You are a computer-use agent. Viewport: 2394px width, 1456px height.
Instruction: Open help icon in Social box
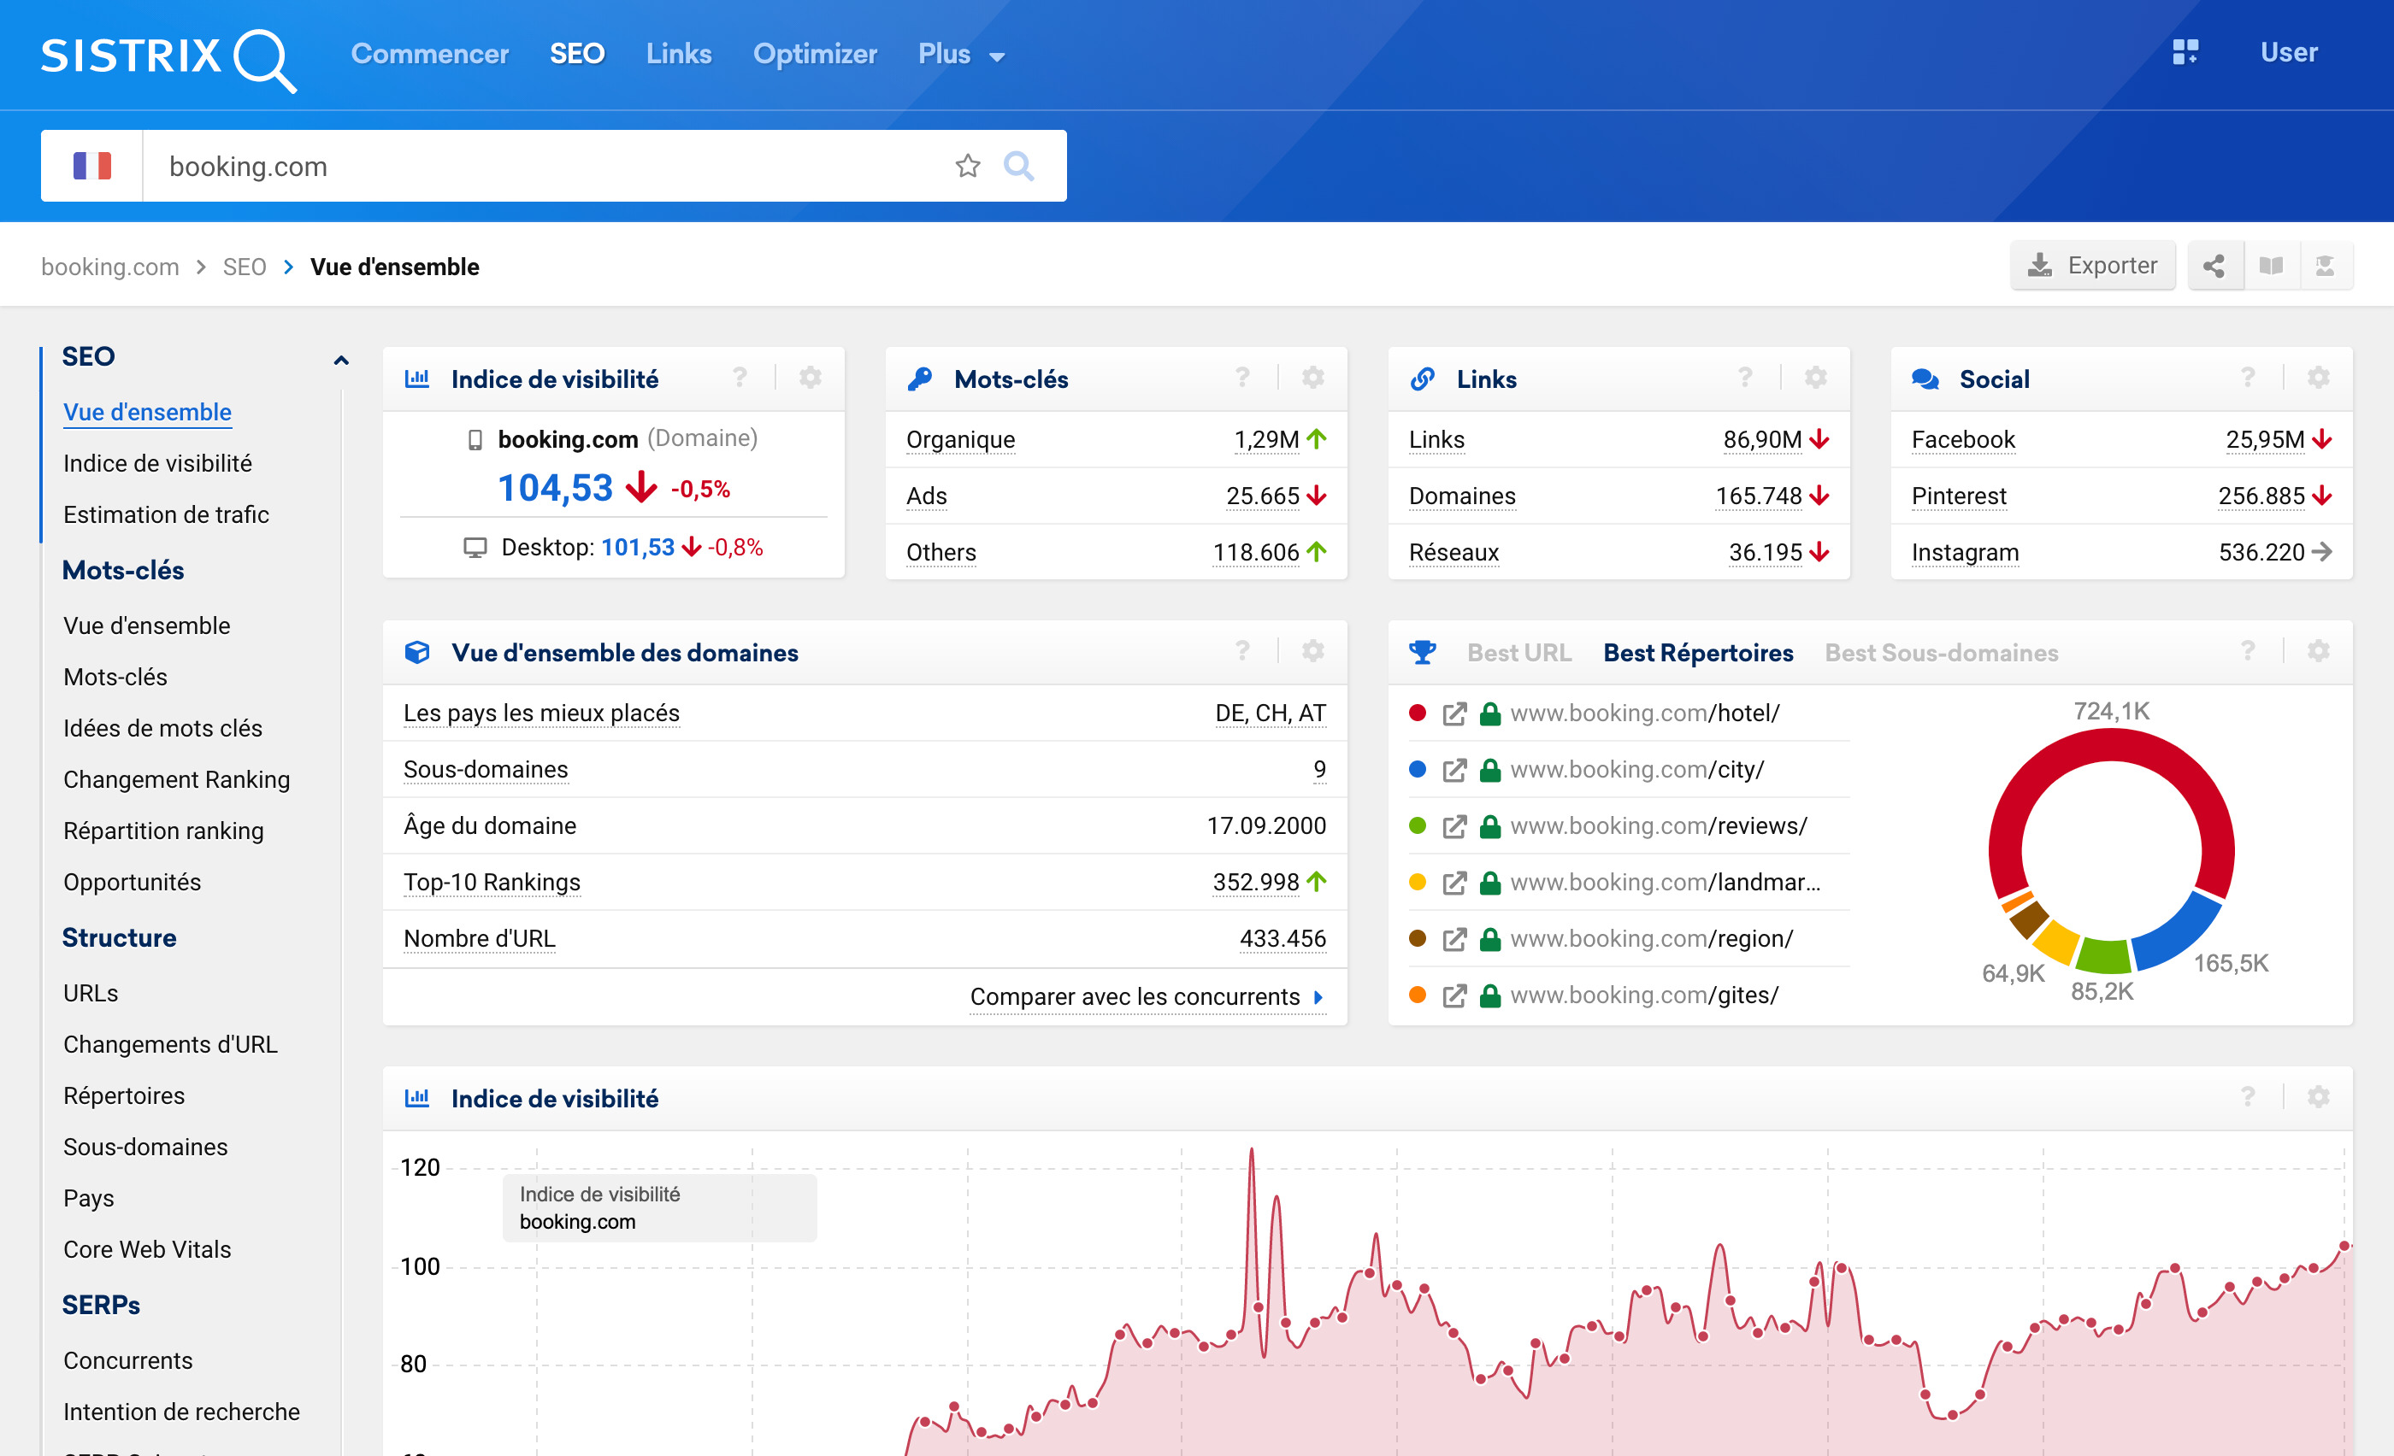[x=2247, y=378]
